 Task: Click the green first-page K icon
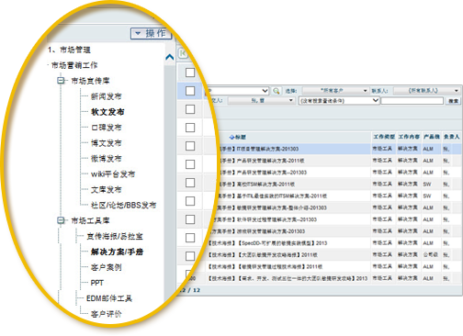(x=183, y=53)
